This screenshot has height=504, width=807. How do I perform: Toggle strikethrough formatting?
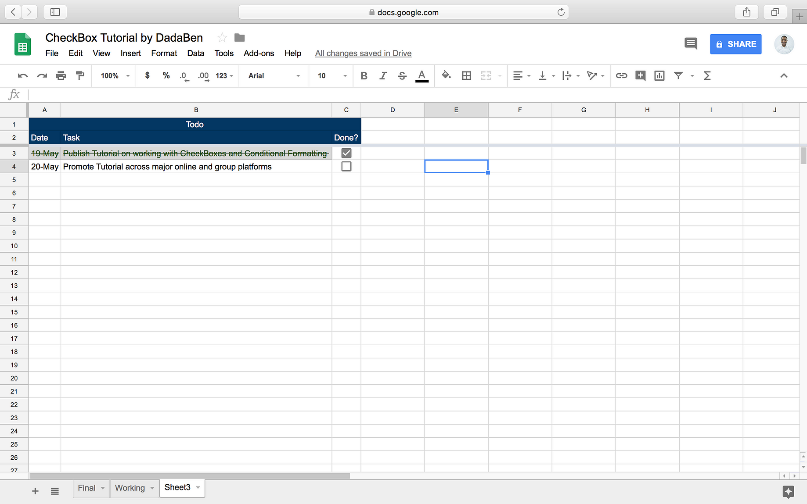(x=402, y=75)
